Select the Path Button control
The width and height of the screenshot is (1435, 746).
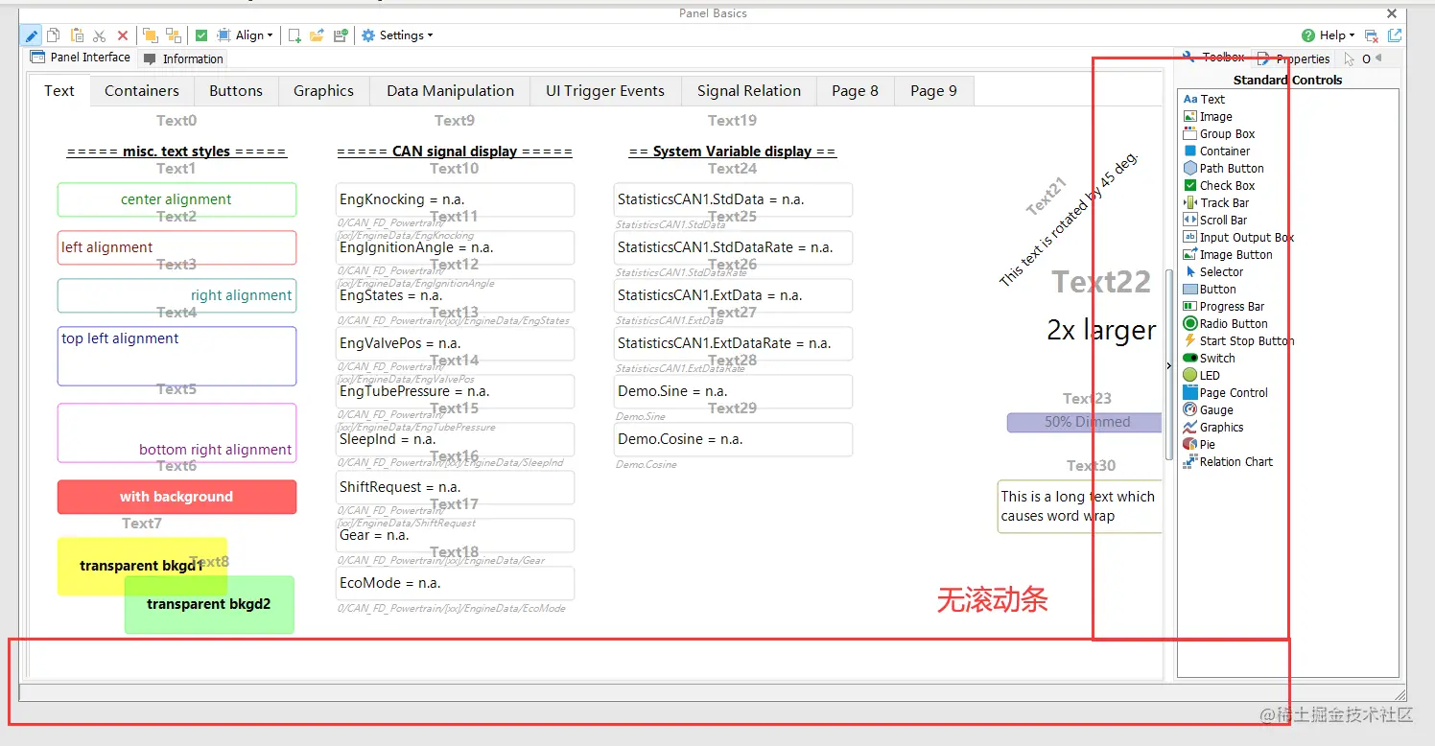click(1223, 168)
